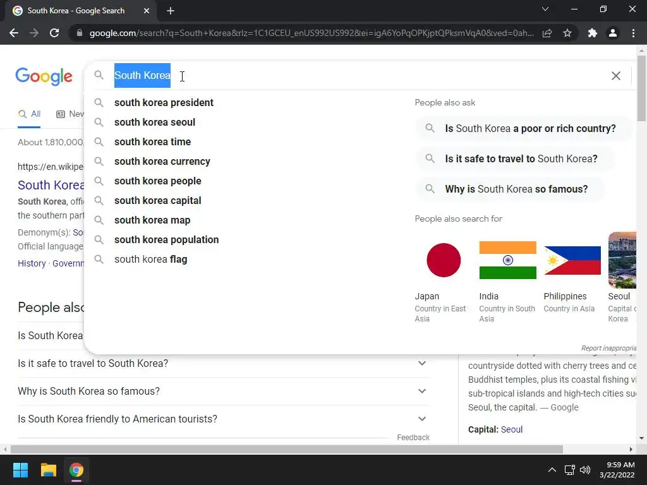Open the Extensions puzzle icon
The width and height of the screenshot is (647, 485).
(x=593, y=33)
